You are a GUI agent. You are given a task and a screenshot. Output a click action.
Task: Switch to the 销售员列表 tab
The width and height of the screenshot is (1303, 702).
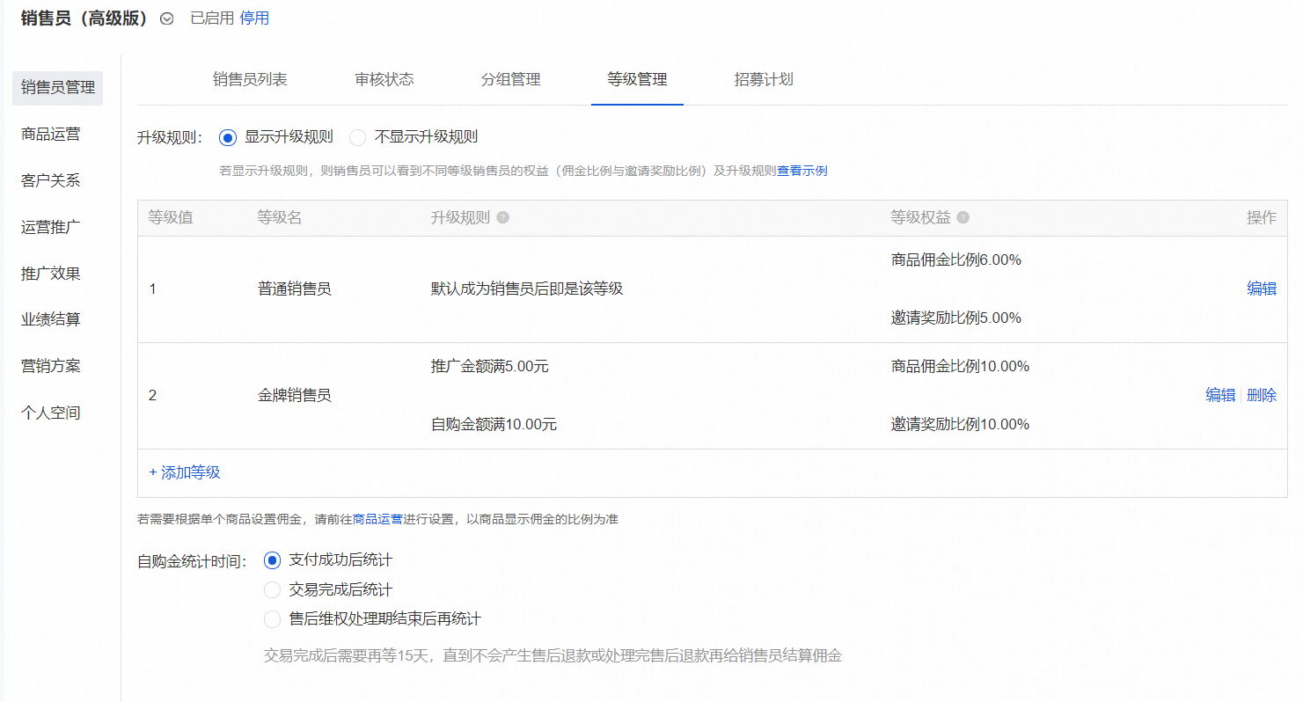click(250, 80)
